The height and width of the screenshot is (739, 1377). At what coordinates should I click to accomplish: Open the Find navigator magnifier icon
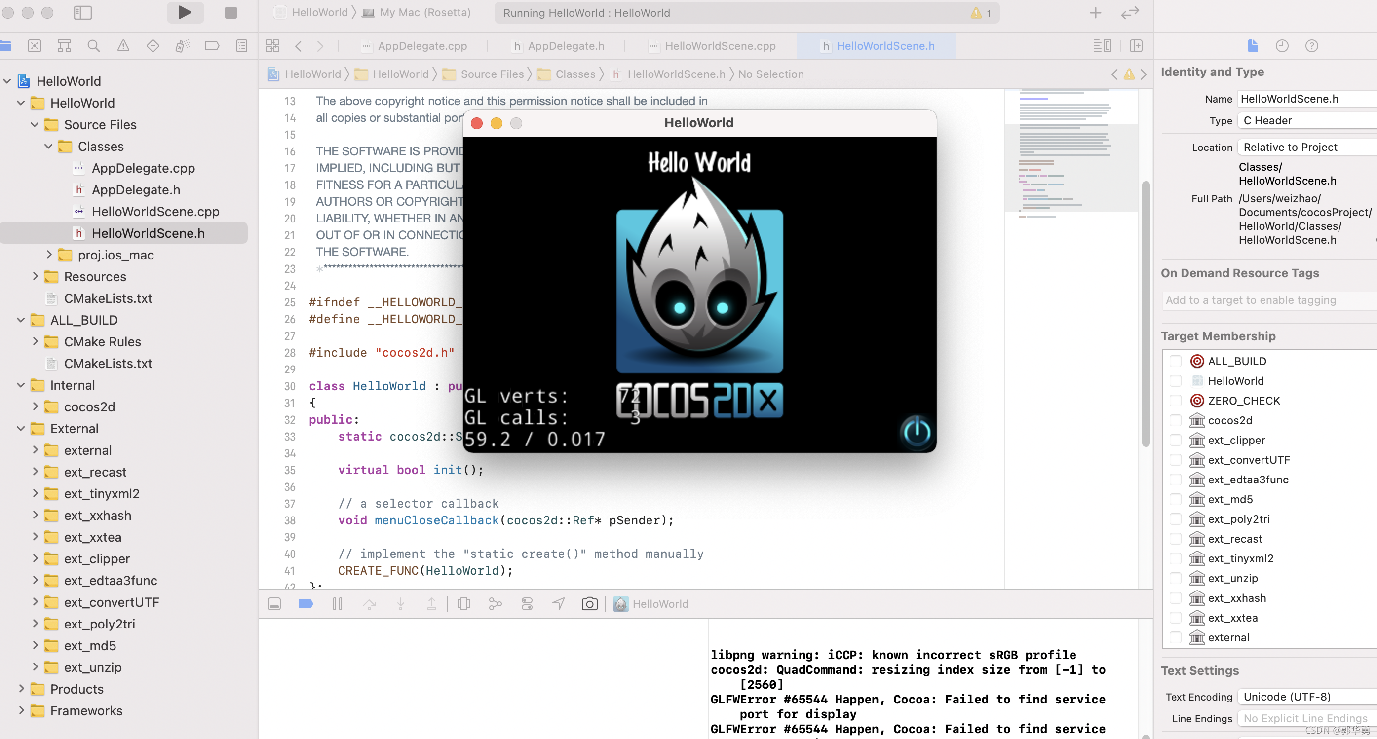pos(93,46)
